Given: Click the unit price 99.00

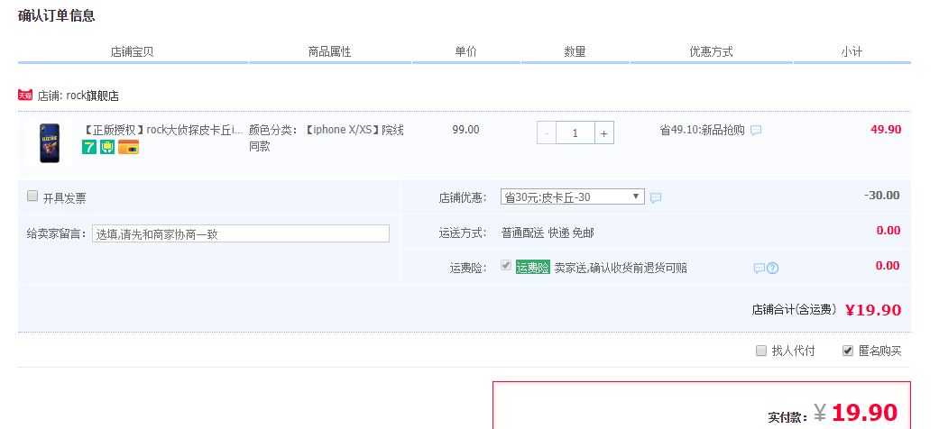Looking at the screenshot, I should (x=466, y=130).
